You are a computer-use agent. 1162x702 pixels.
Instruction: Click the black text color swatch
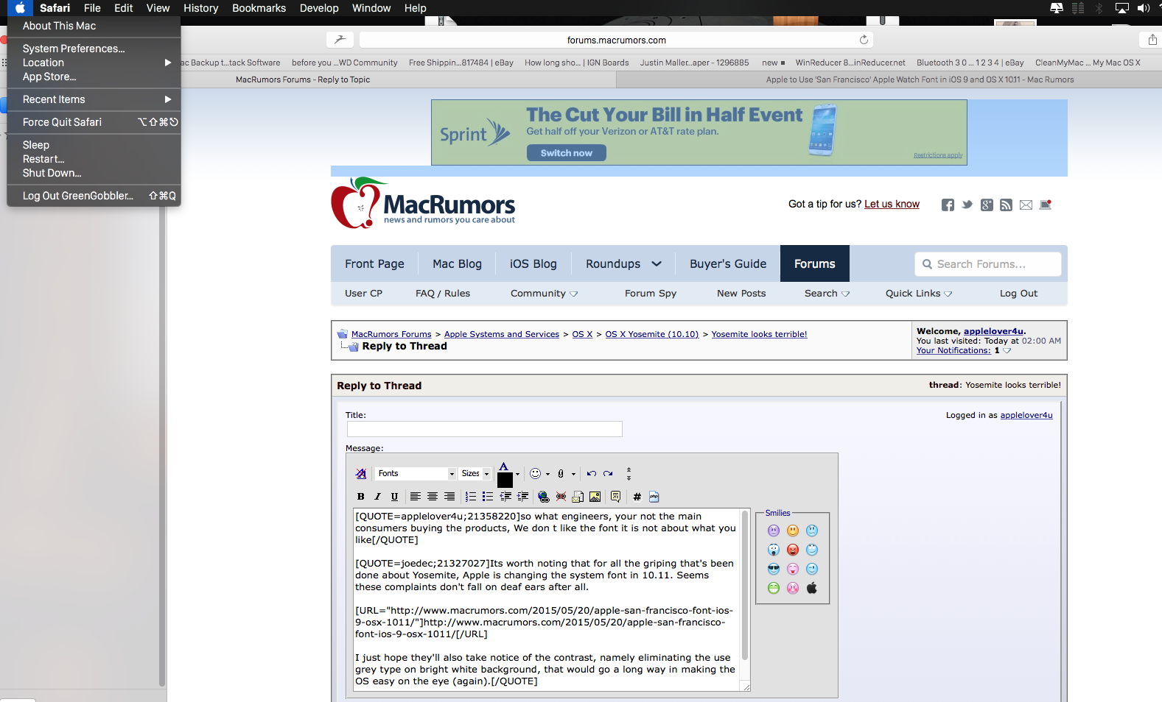pyautogui.click(x=505, y=480)
